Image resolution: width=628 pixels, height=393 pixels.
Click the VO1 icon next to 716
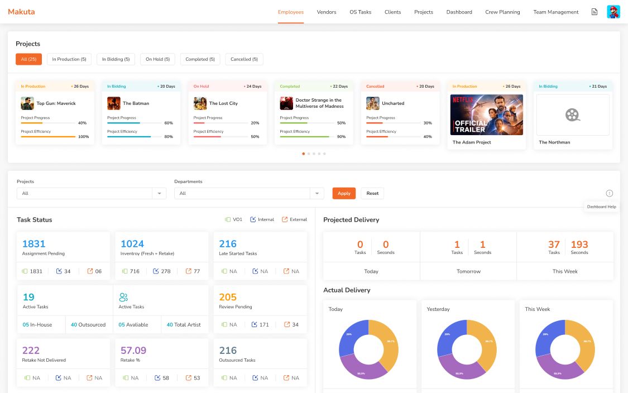coord(125,271)
